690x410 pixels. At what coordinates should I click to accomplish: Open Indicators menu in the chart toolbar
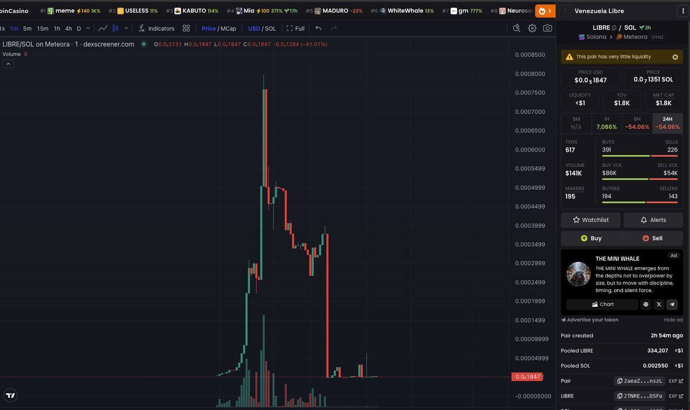[156, 29]
